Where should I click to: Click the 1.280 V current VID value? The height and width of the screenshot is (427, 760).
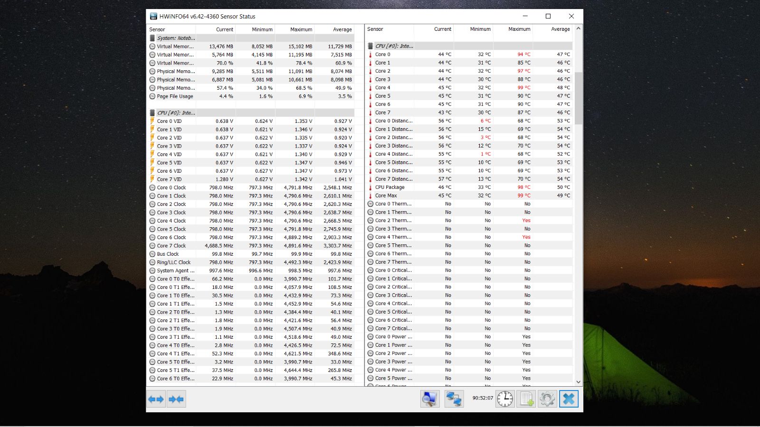tap(224, 179)
